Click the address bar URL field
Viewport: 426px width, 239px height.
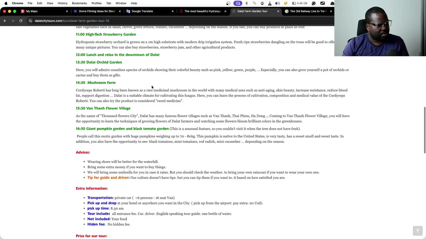pyautogui.click(x=180, y=21)
